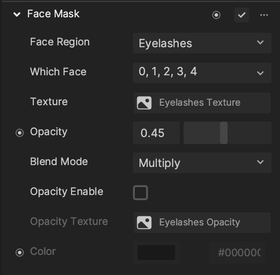Click the Face Region dropdown chevron arrow

click(x=260, y=43)
